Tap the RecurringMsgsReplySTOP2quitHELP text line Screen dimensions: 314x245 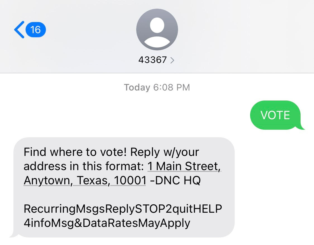point(123,209)
